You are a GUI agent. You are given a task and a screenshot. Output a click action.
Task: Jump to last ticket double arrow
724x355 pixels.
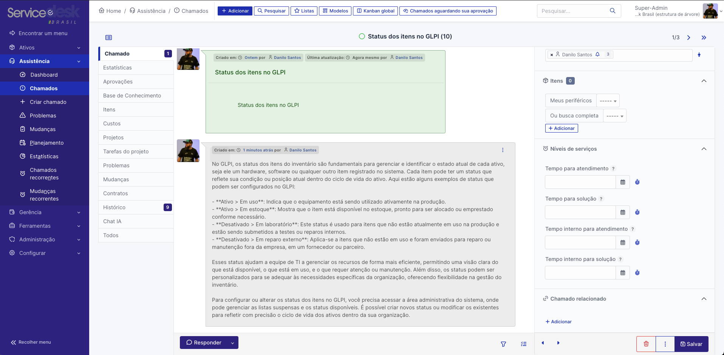click(704, 37)
